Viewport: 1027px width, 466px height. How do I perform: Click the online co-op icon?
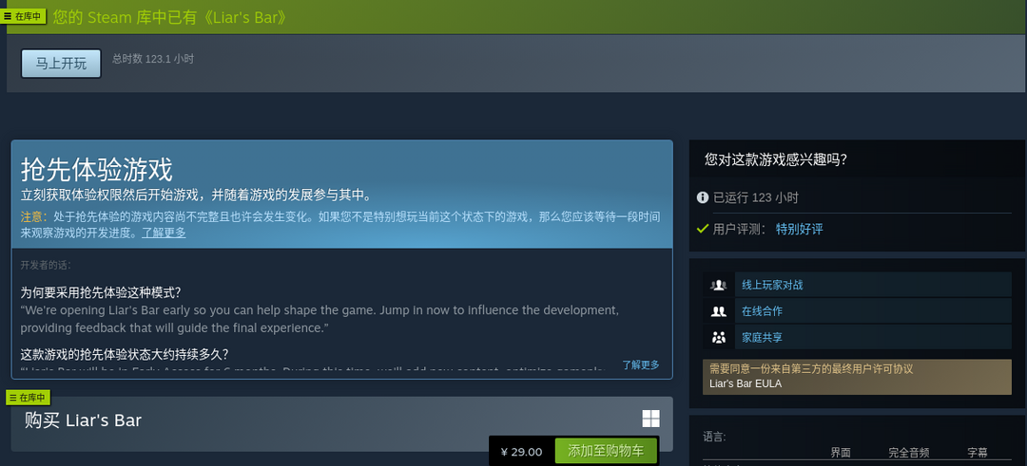point(719,311)
